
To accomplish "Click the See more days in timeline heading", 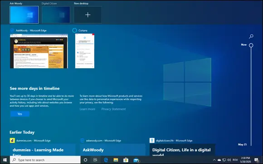I will (x=34, y=89).
